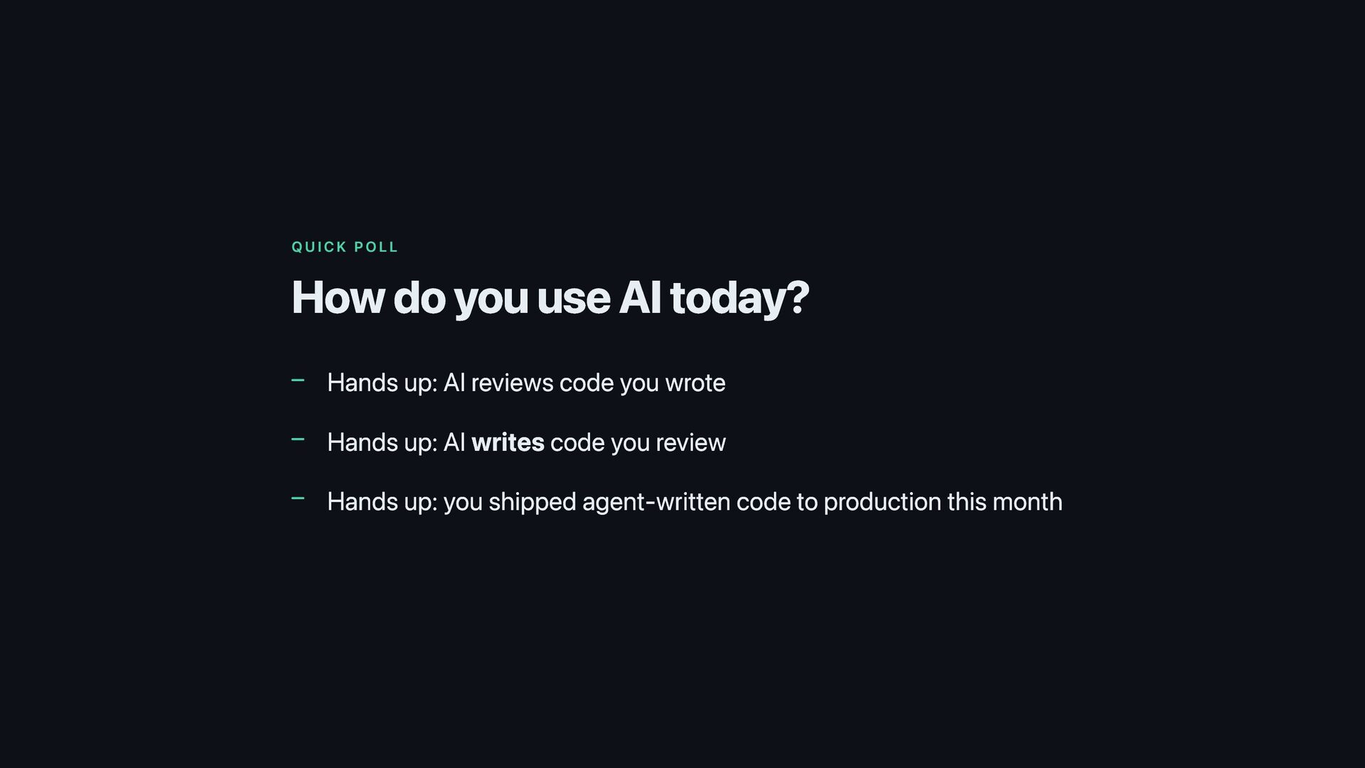Click the dash bullet before the second item

tap(298, 440)
